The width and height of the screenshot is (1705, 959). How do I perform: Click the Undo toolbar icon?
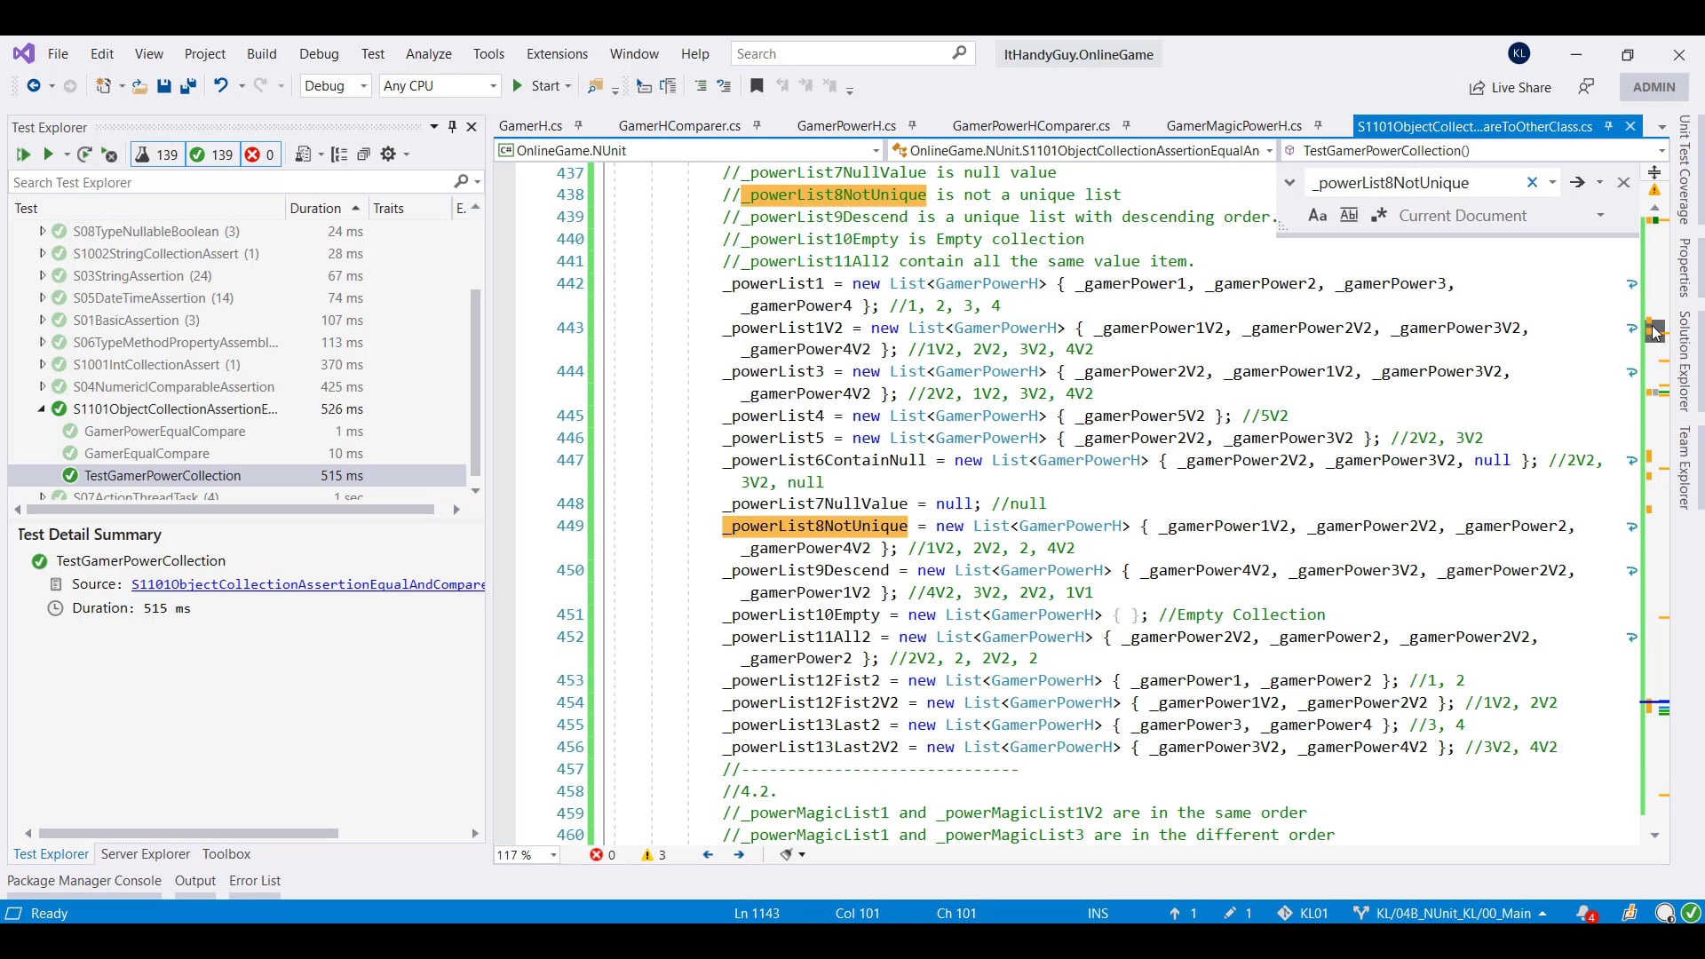220,86
